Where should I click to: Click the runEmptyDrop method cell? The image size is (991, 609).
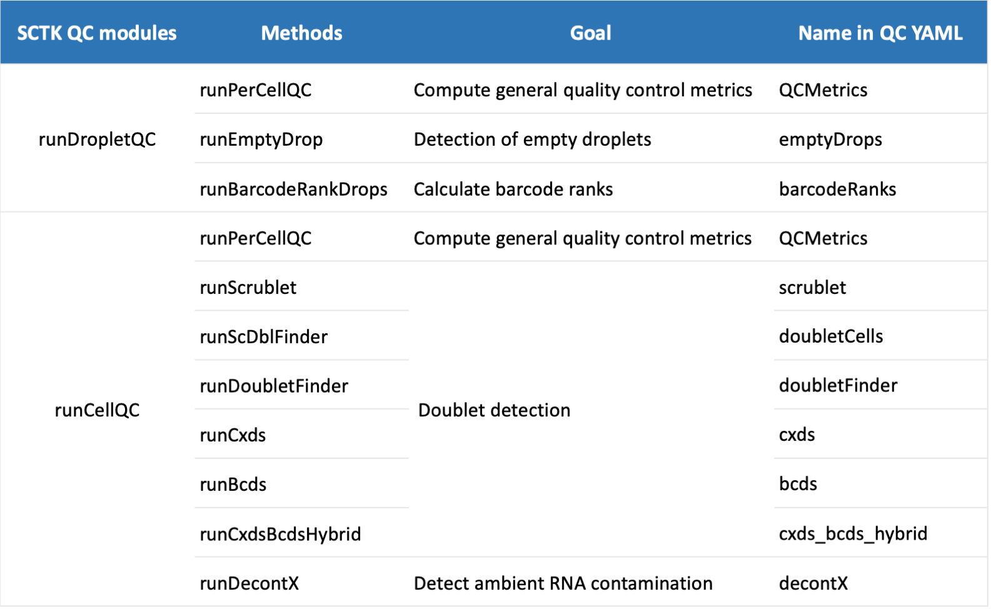(261, 139)
